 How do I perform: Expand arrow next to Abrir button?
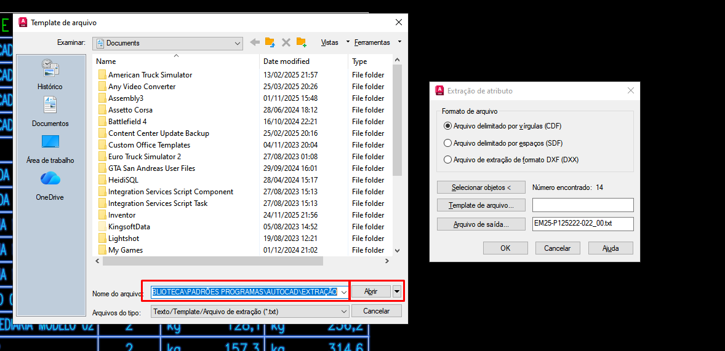pyautogui.click(x=397, y=291)
